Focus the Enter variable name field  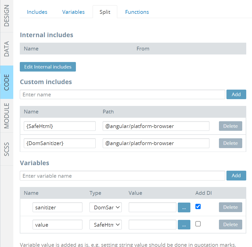point(122,176)
